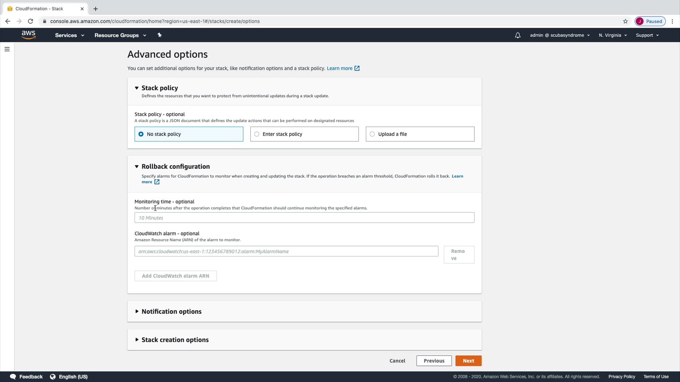Go back with the Previous button

tap(434, 361)
